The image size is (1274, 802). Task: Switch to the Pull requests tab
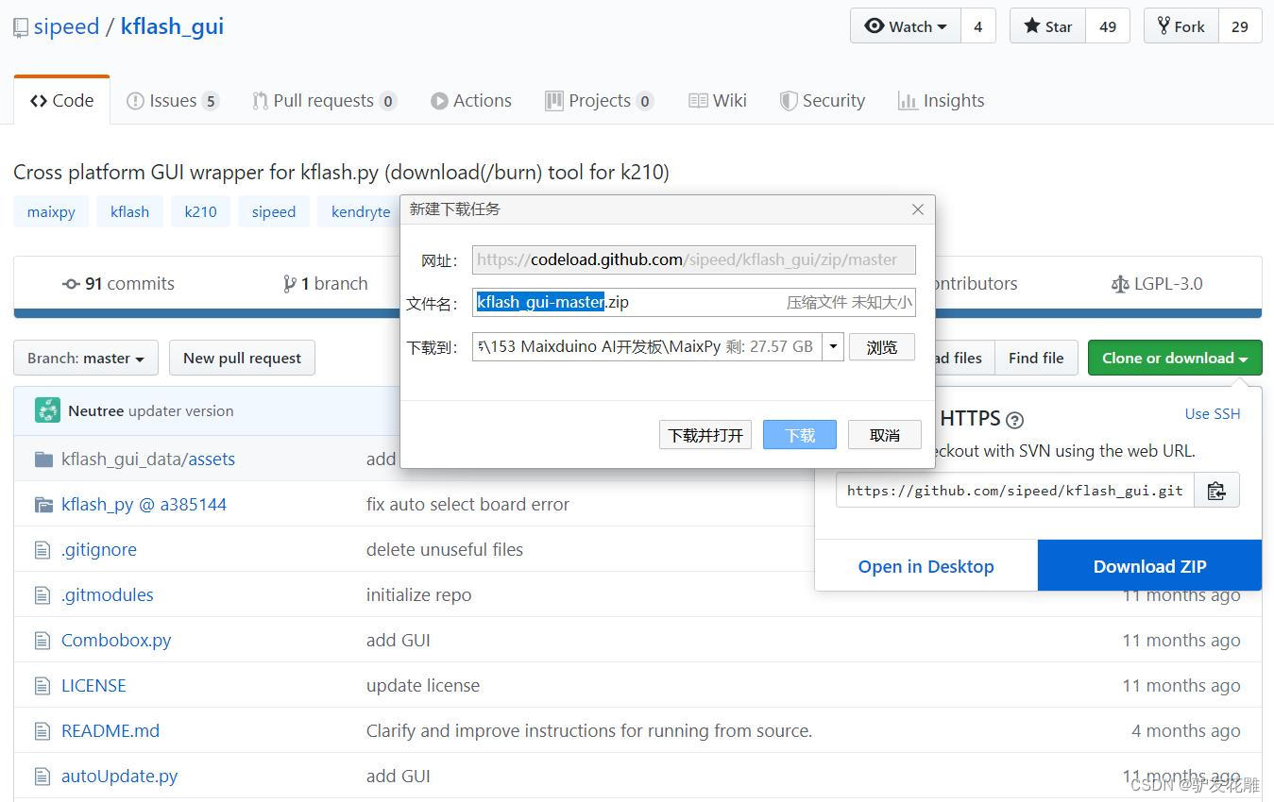click(324, 100)
